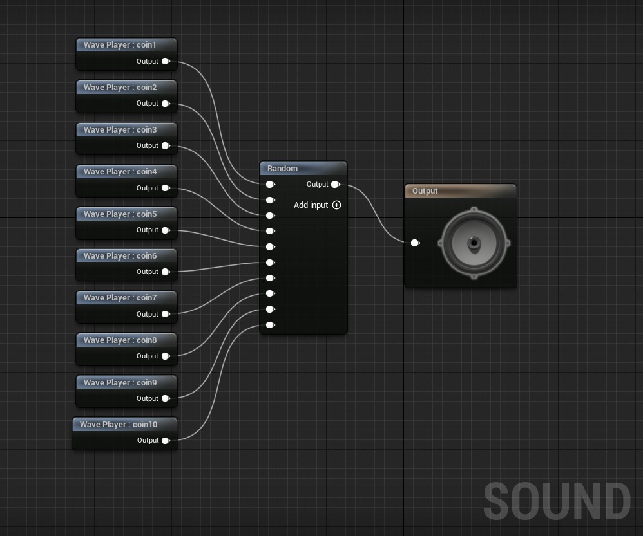This screenshot has width=643, height=536.
Task: Select the Wave Player coin2 node header
Action: coord(126,88)
